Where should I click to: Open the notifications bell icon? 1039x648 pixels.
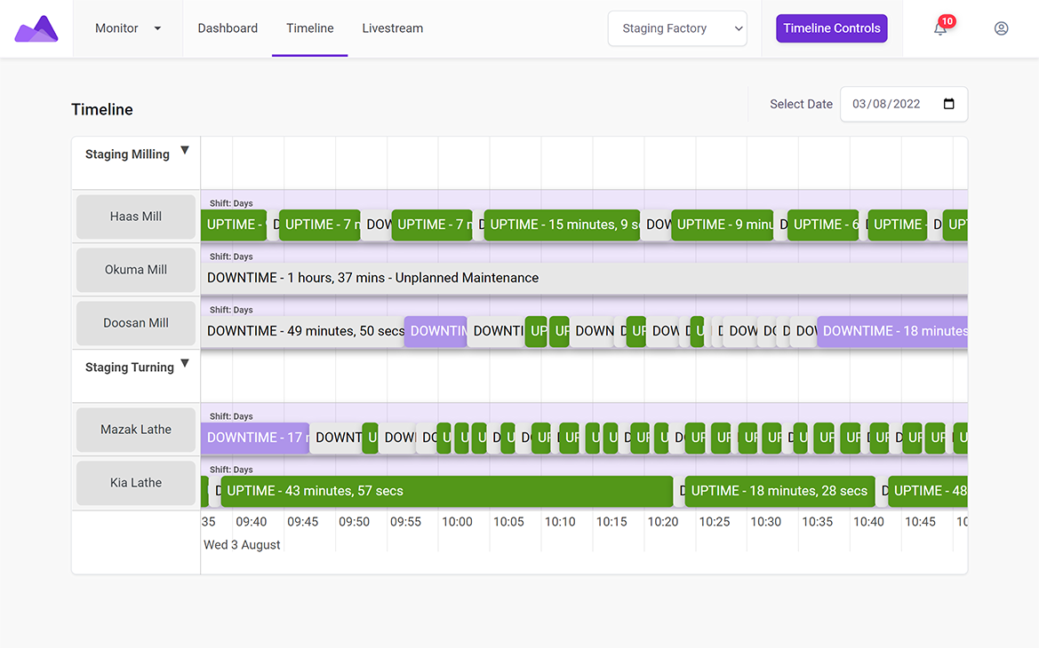point(940,28)
